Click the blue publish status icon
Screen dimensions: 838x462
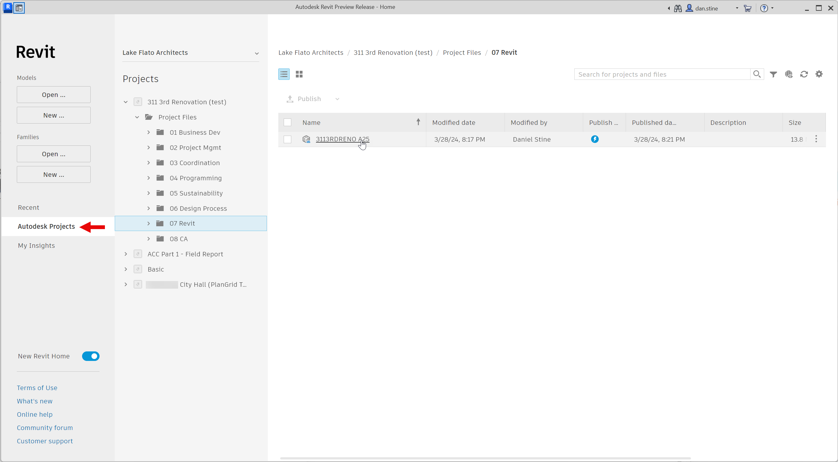click(595, 139)
